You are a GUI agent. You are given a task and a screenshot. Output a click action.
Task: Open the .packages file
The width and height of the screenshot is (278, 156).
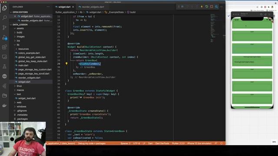point(22,119)
